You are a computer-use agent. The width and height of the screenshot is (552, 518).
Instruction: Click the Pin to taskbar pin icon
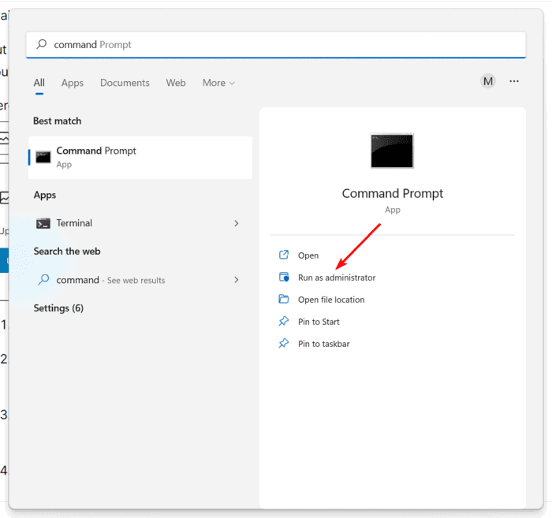(x=284, y=344)
